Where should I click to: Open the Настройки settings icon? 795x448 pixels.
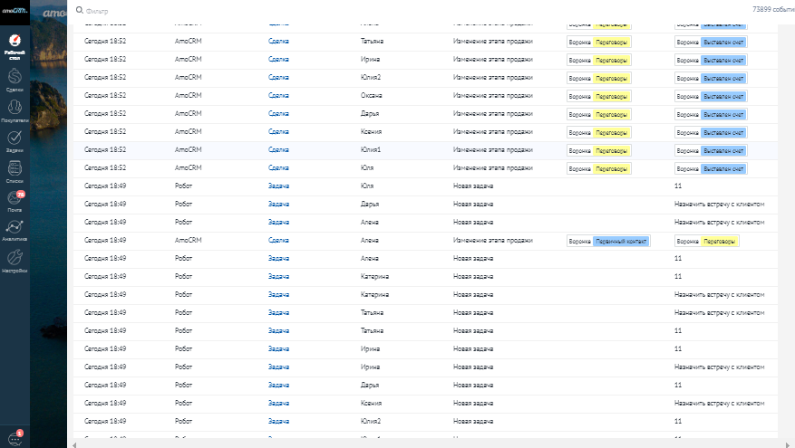click(x=15, y=260)
